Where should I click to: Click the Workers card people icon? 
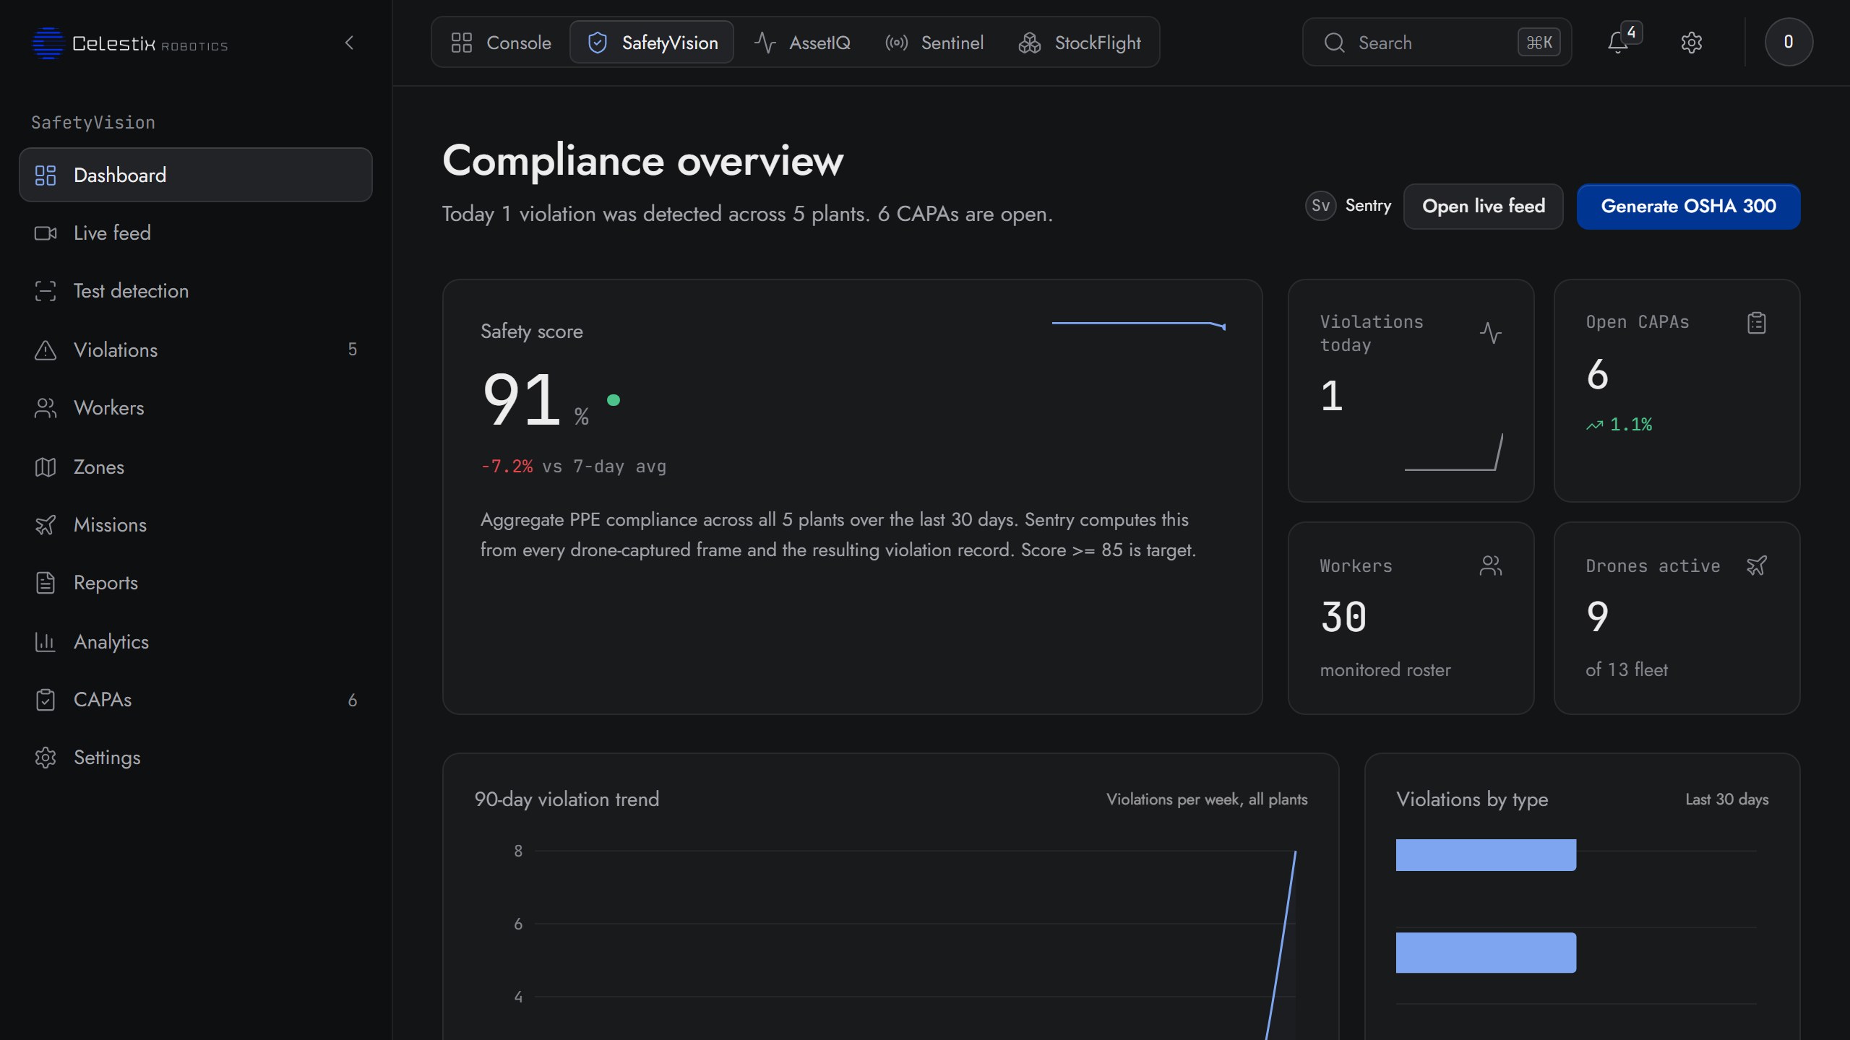1491,565
